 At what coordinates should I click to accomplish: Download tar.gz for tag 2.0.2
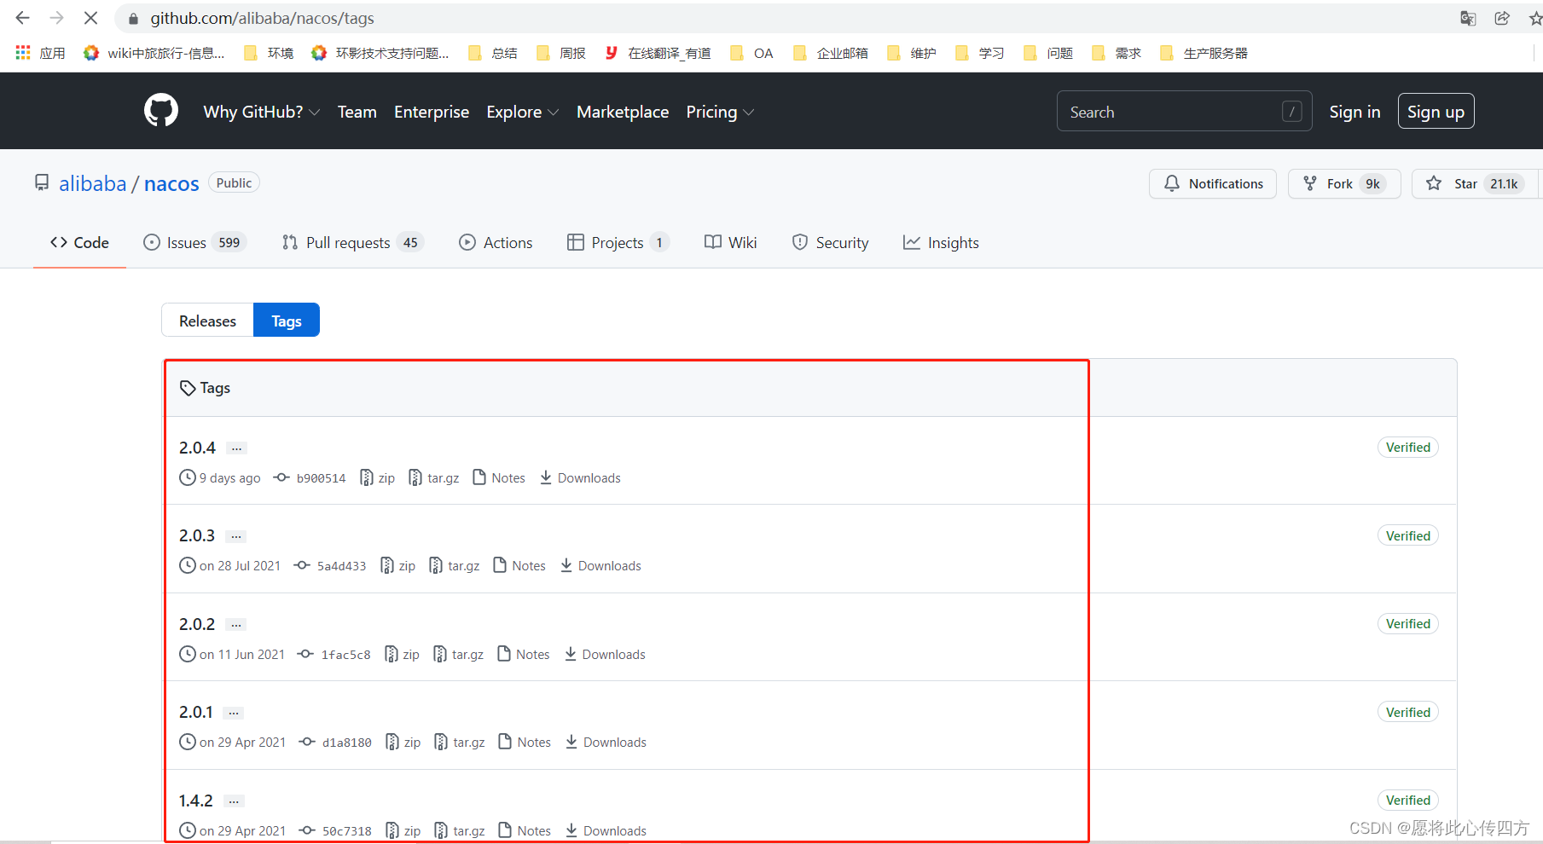(x=458, y=655)
